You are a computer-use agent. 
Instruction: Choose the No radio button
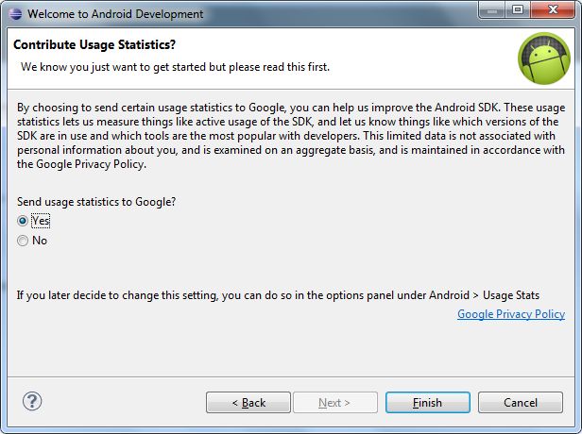(23, 241)
